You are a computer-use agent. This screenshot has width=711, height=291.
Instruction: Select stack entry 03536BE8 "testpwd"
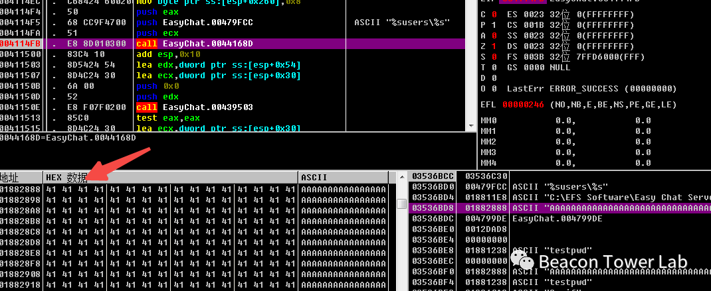click(x=559, y=251)
